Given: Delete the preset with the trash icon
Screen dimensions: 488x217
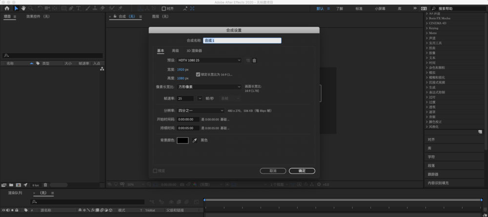Looking at the screenshot, I should coord(254,60).
